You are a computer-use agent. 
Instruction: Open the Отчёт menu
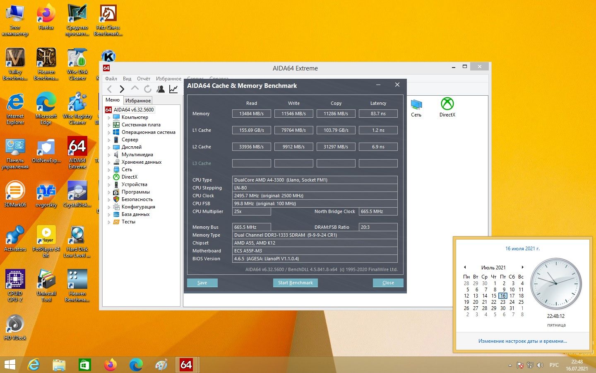pyautogui.click(x=144, y=78)
